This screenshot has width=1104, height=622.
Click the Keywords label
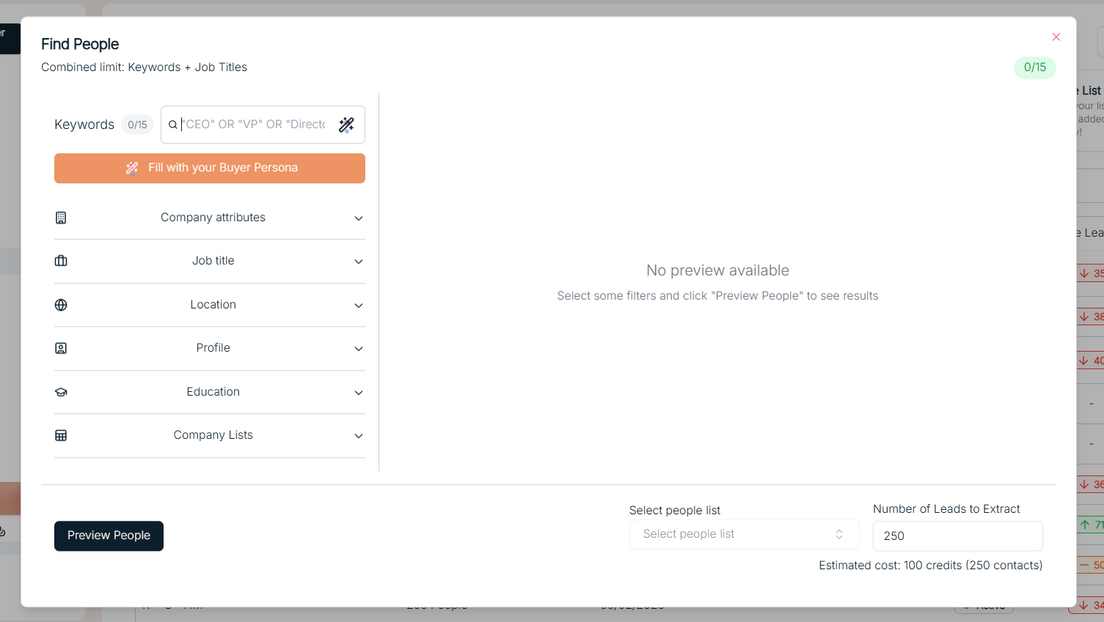(x=84, y=125)
